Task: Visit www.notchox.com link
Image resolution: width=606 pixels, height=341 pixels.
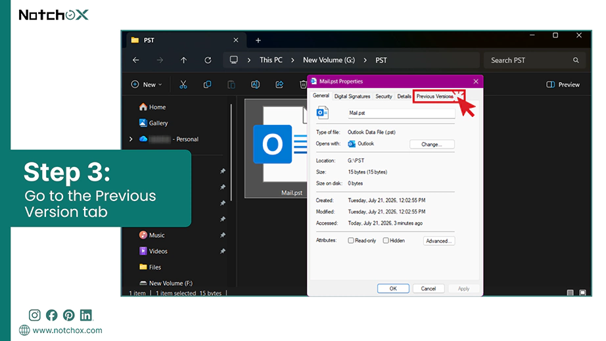Action: pyautogui.click(x=68, y=330)
